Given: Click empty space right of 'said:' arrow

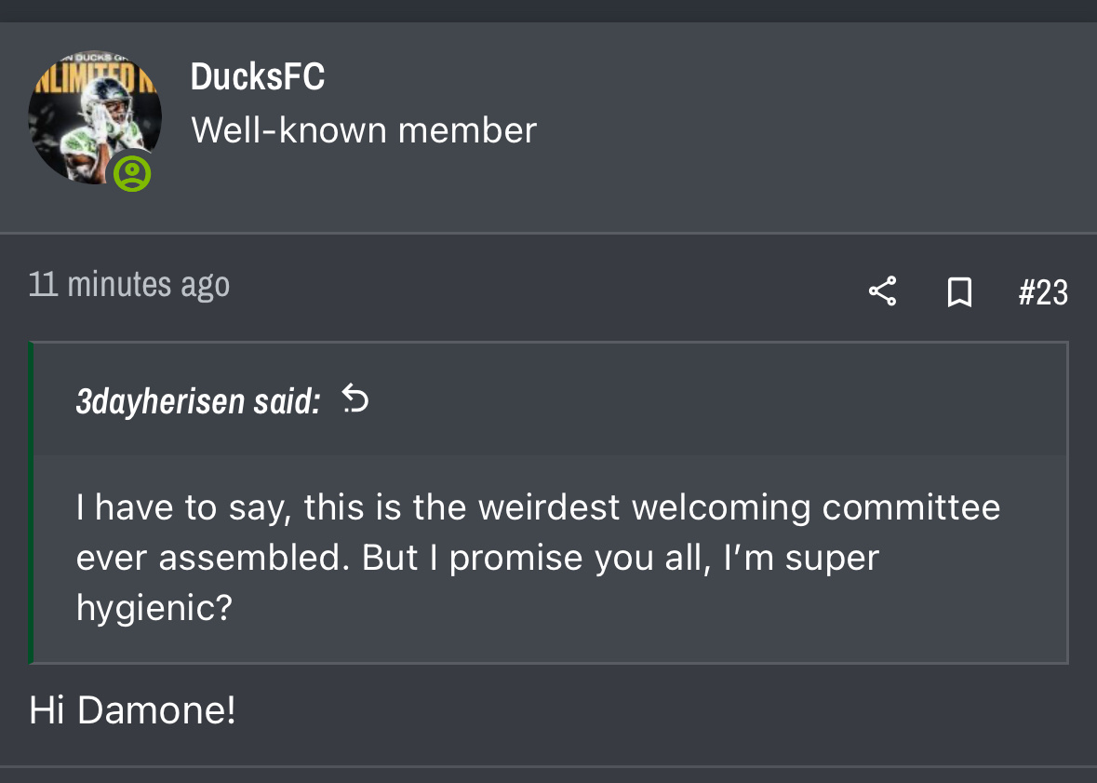Looking at the screenshot, I should [x=698, y=400].
